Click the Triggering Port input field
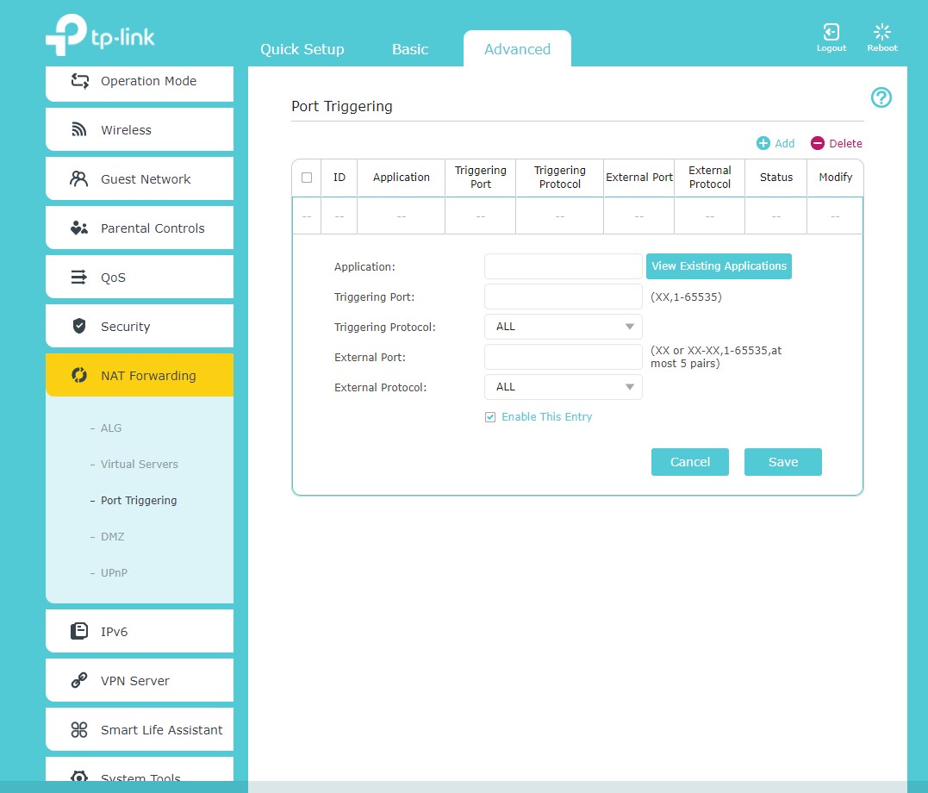The width and height of the screenshot is (928, 793). (x=563, y=297)
